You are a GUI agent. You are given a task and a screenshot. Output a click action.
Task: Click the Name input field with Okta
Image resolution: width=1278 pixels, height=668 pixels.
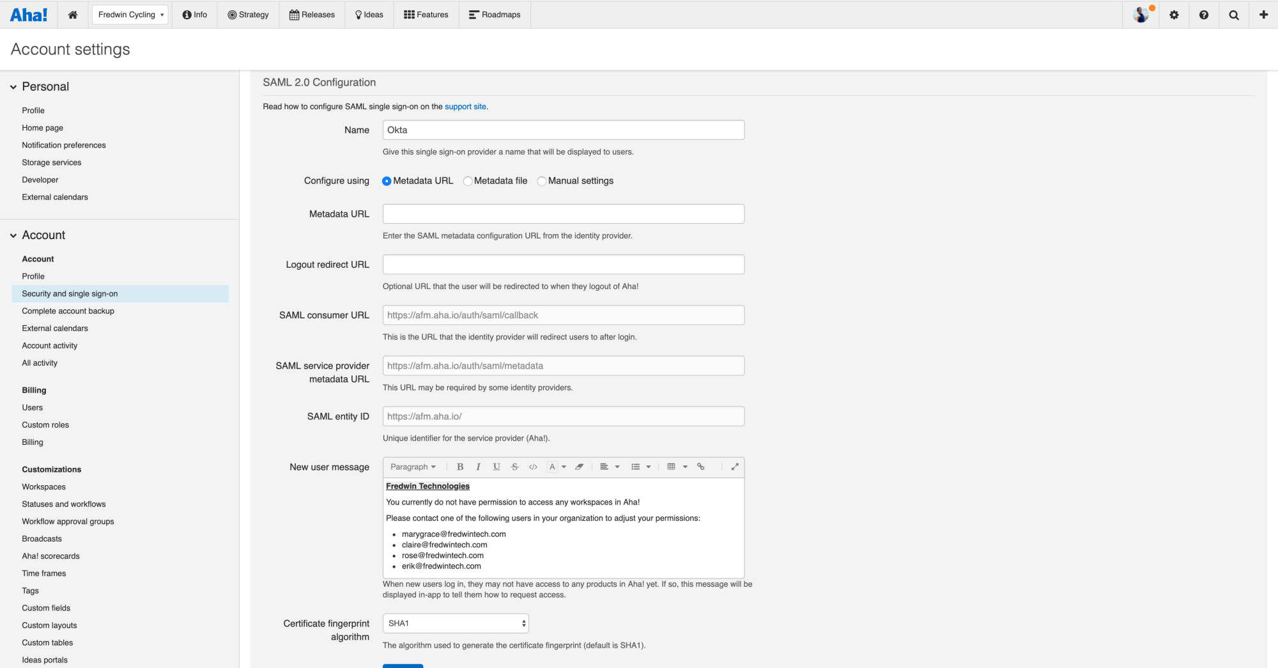564,130
